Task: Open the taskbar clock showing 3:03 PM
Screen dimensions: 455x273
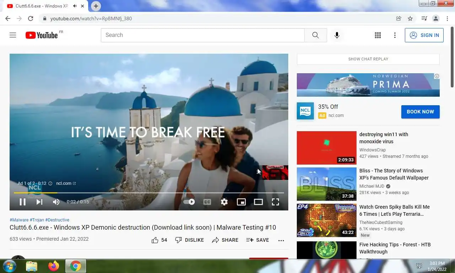Action: point(437,266)
